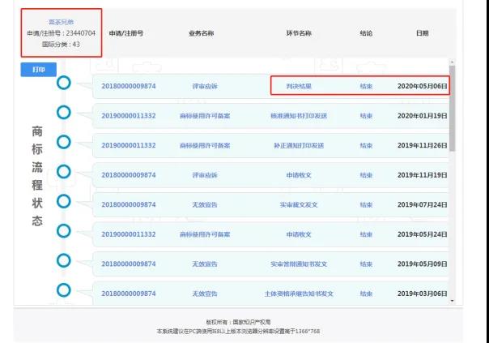Viewport: 489px width, 343px height.
Task: Click the 打印 print button
Action: 39,70
